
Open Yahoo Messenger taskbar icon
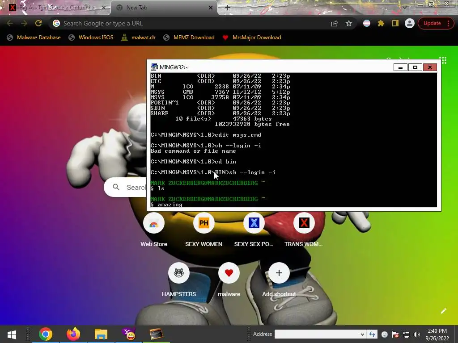click(x=129, y=334)
